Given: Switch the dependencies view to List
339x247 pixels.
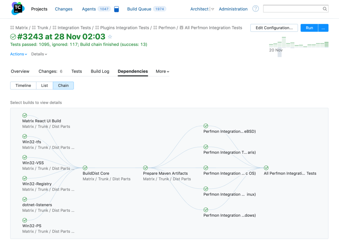Looking at the screenshot, I should [x=44, y=85].
